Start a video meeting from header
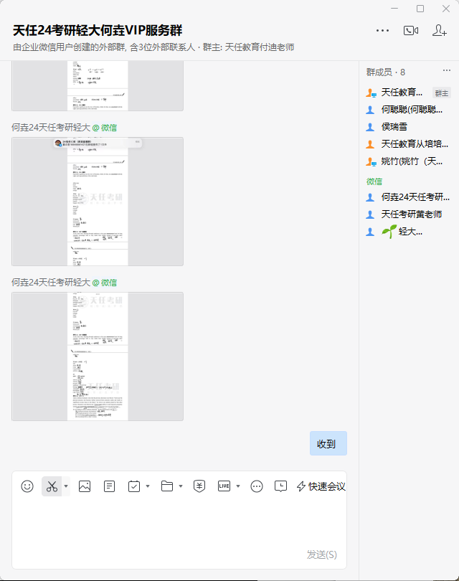459x581 pixels. click(411, 30)
